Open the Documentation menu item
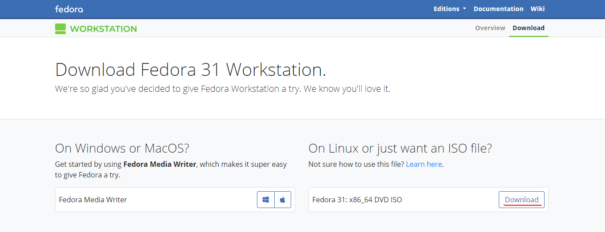The image size is (605, 232). [498, 9]
